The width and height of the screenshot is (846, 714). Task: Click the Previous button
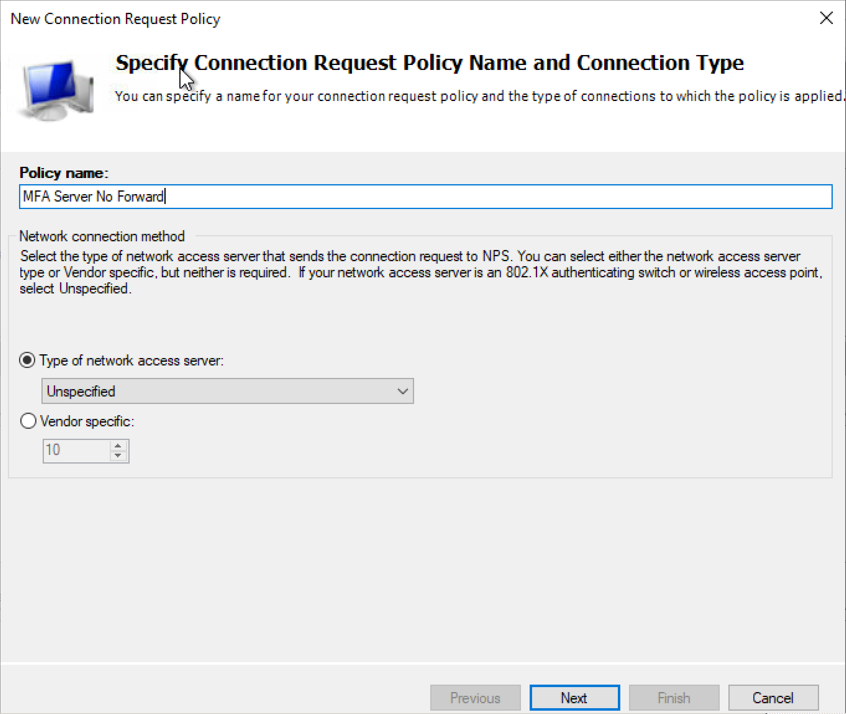point(475,698)
